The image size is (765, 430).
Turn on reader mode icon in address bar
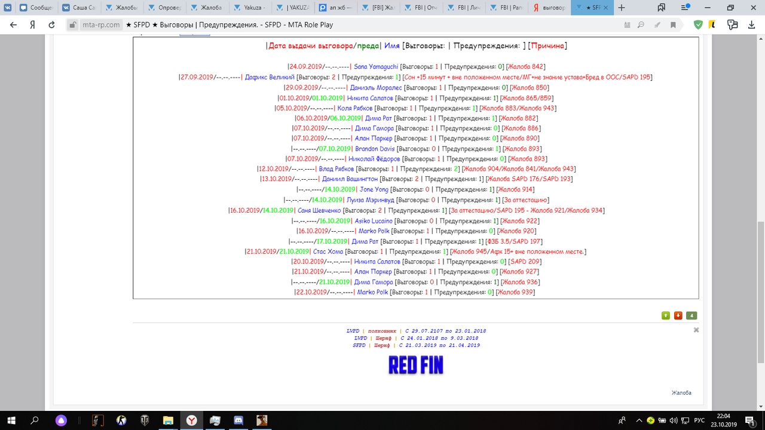point(627,25)
